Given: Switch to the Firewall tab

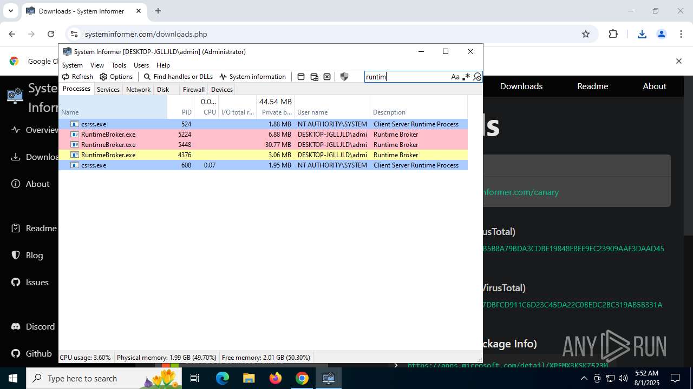Looking at the screenshot, I should [193, 90].
